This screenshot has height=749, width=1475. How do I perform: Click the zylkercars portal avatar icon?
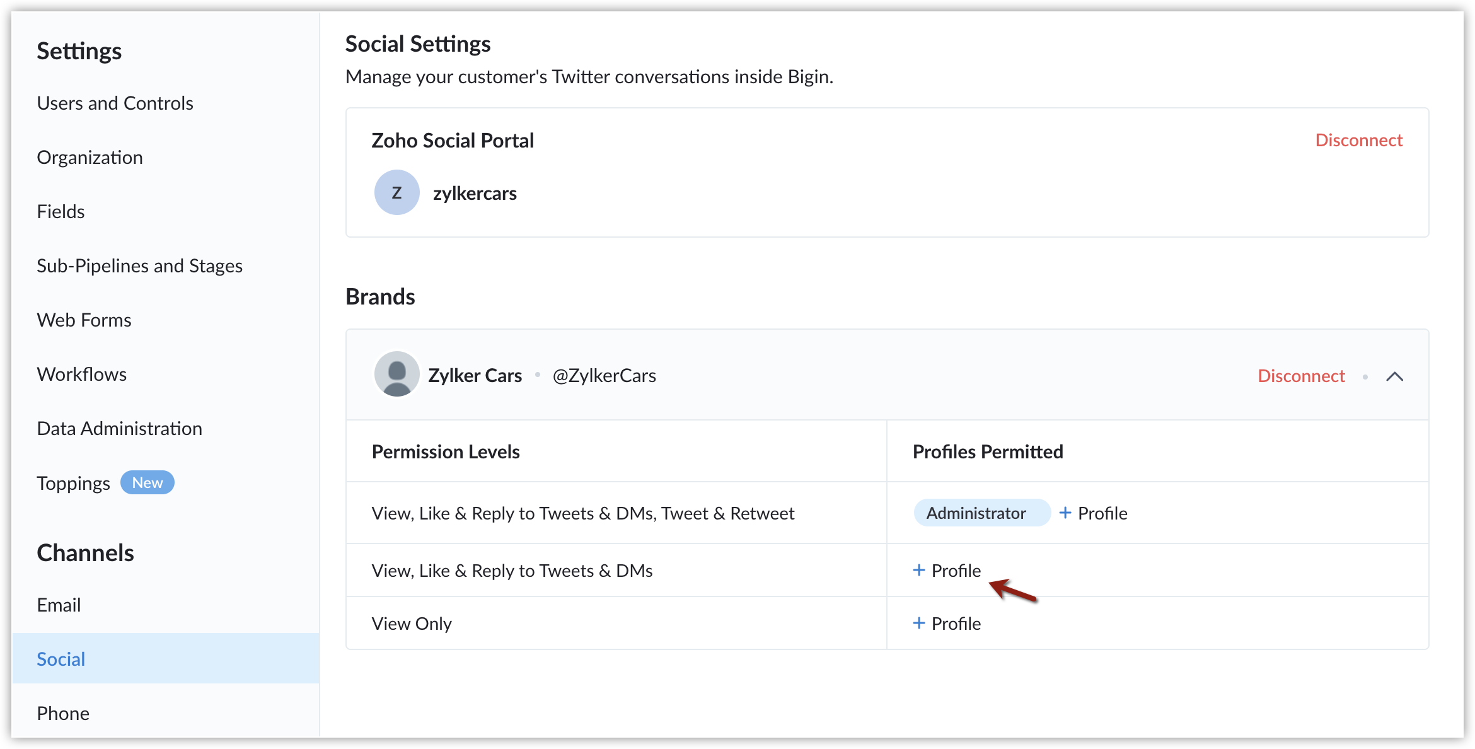(396, 192)
